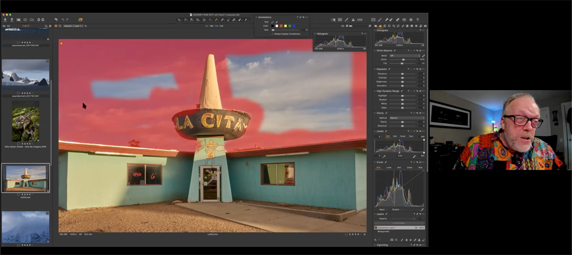Click the Import images icon in toolbar
The image size is (572, 255).
5,19
